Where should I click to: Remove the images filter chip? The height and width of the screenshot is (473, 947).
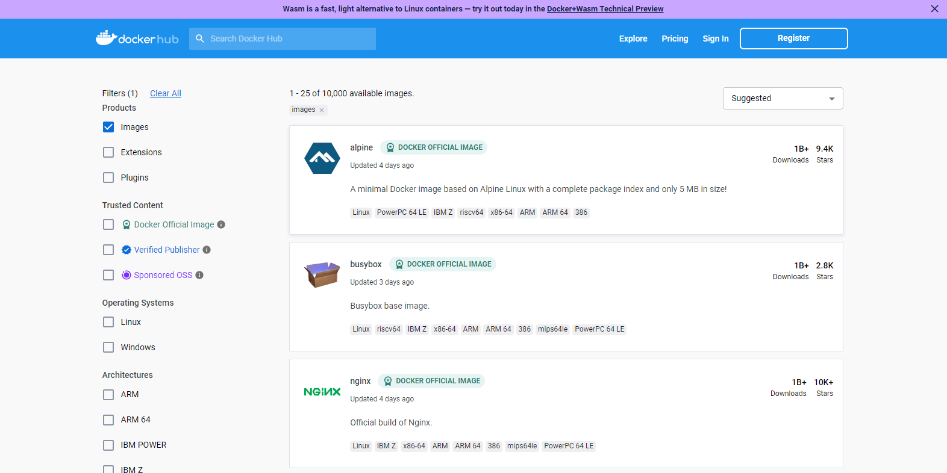(322, 110)
